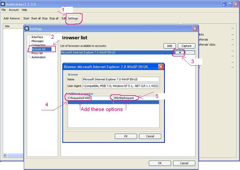Click the XMLHttpRequest value cell
Image resolution: width=240 pixels, height=170 pixels.
click(136, 98)
